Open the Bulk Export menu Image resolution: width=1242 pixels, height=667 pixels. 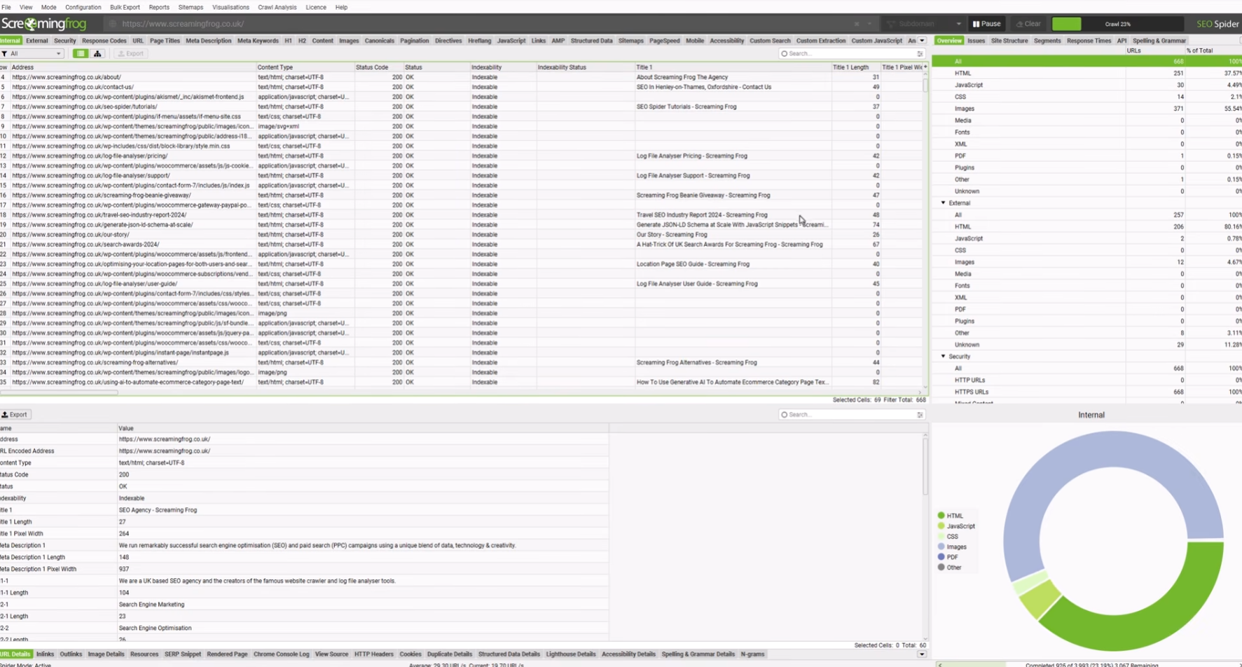(x=125, y=7)
